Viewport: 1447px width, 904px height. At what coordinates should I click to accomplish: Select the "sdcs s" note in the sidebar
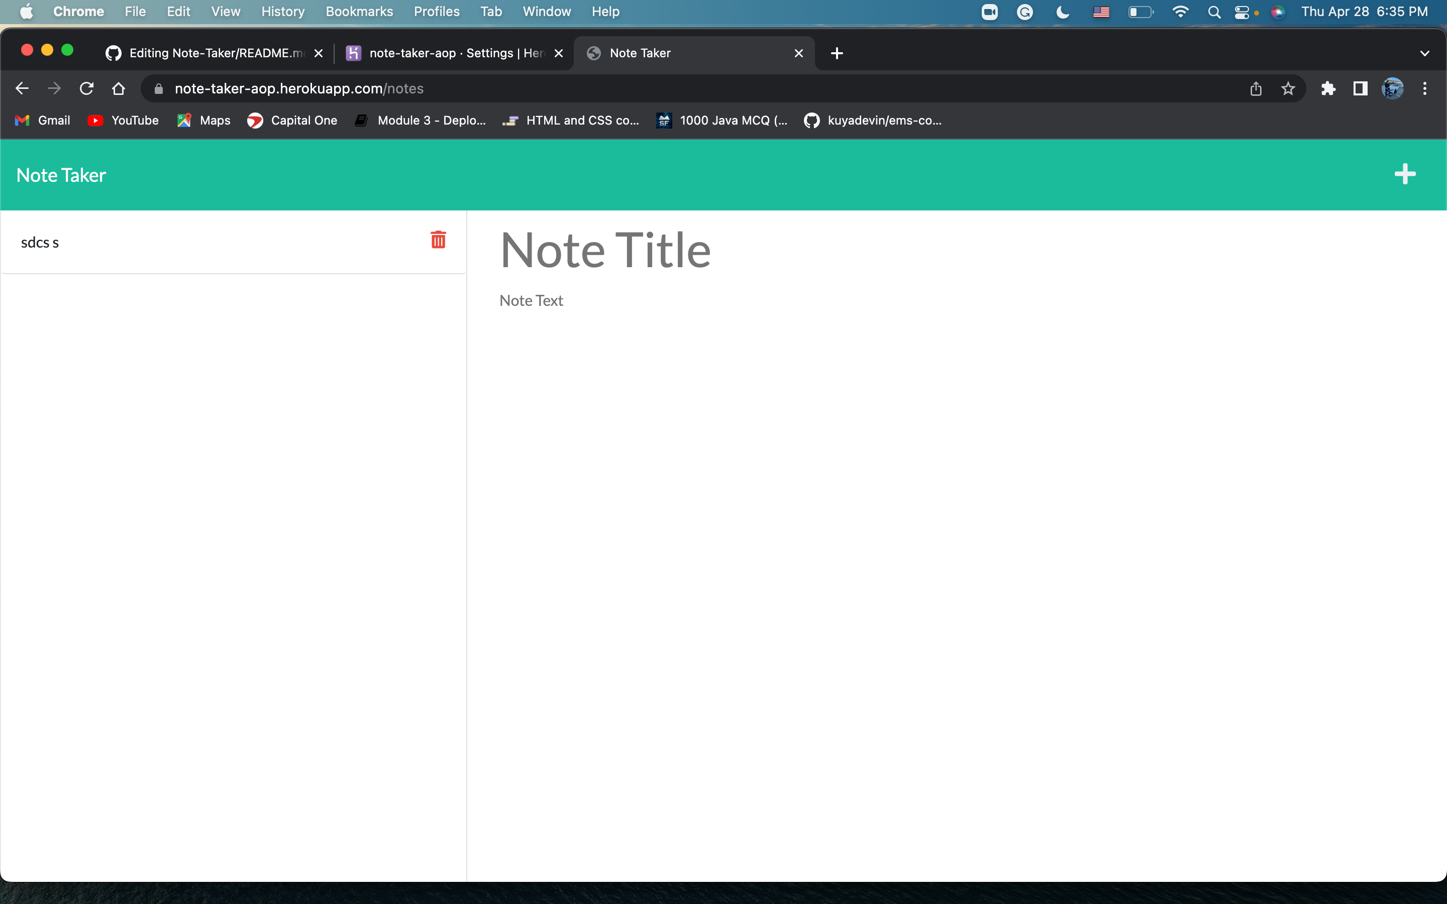tap(179, 242)
